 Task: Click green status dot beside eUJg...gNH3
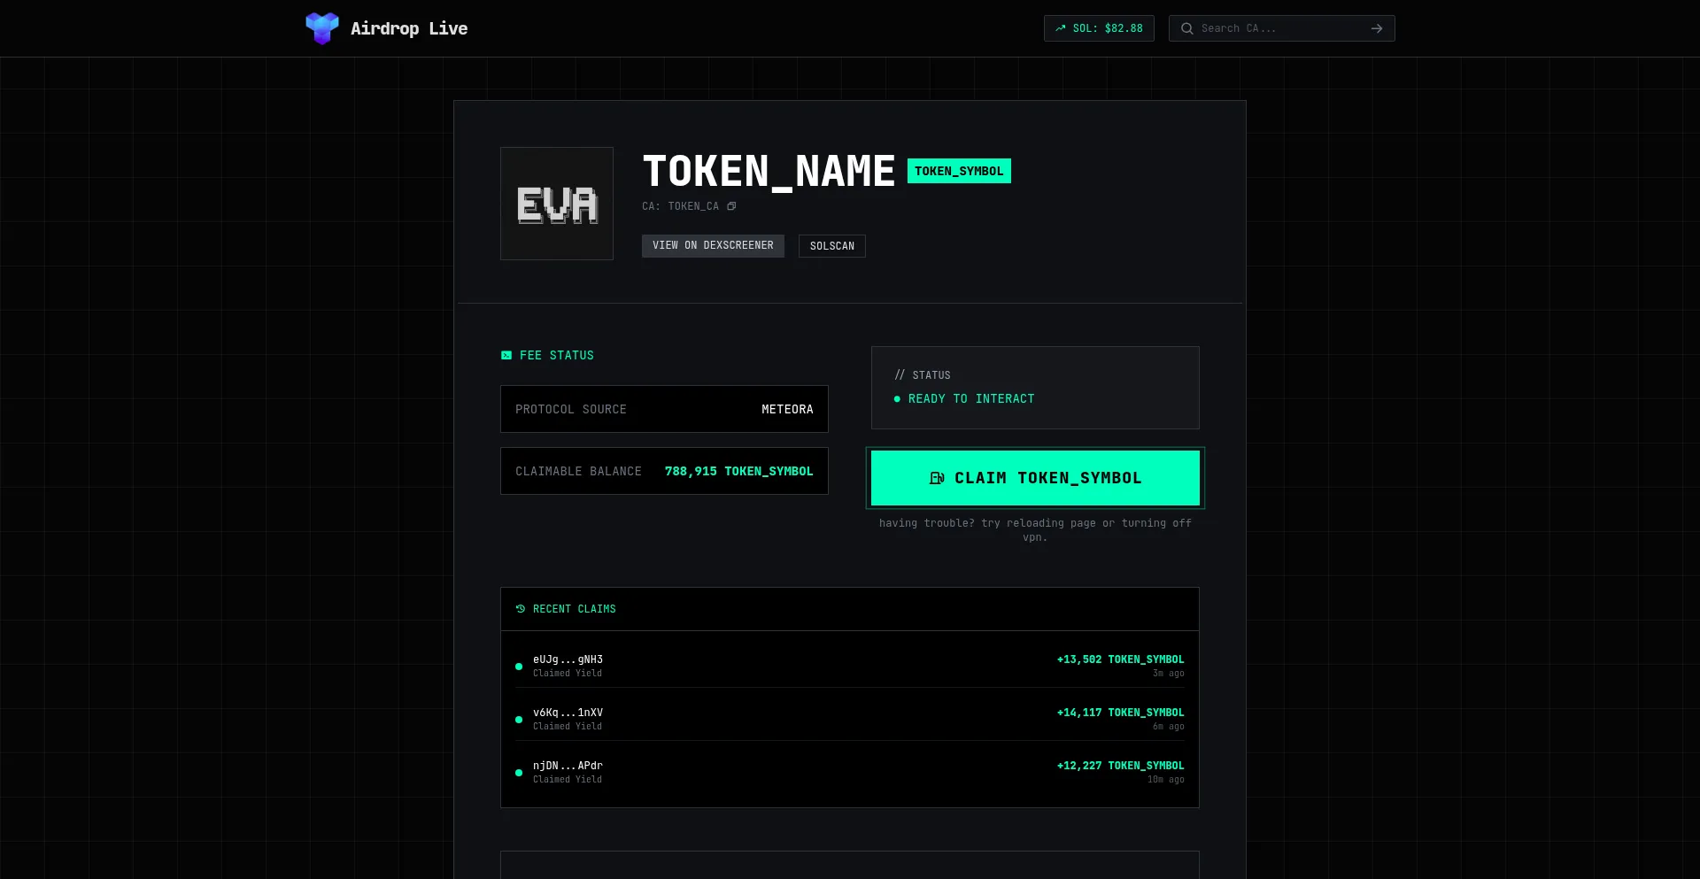tap(519, 667)
